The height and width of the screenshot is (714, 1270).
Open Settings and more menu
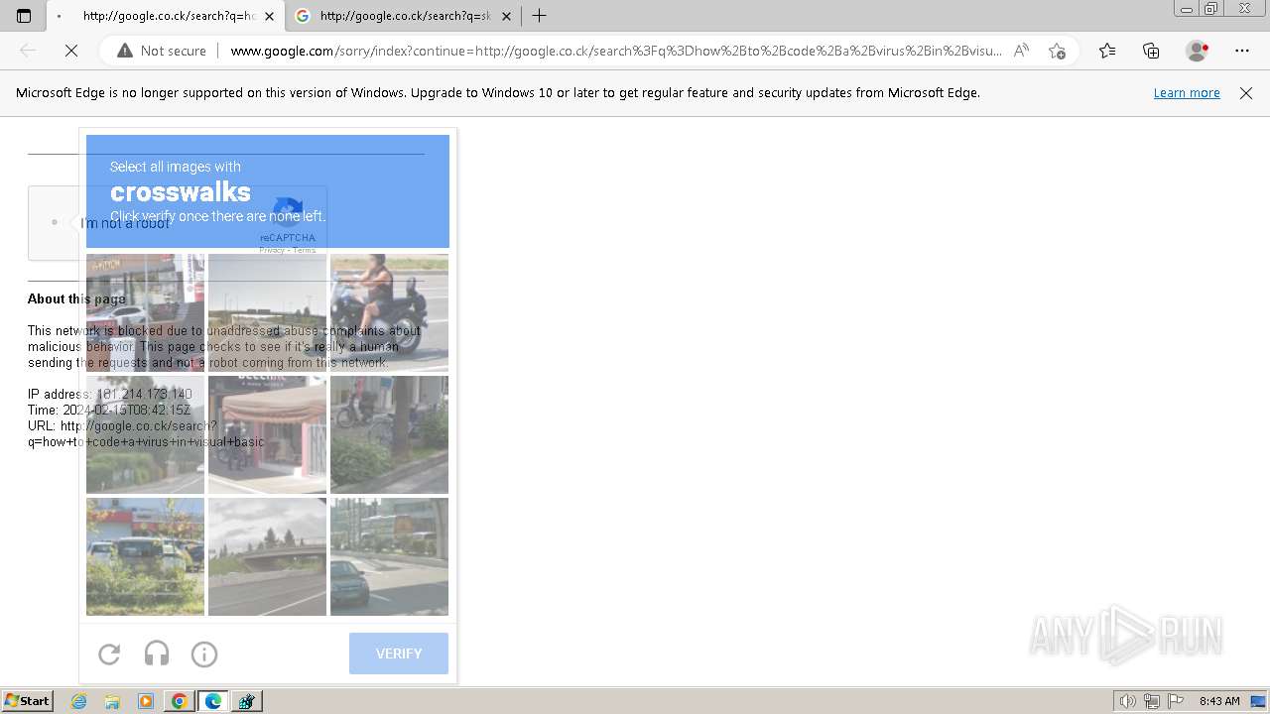[x=1242, y=51]
